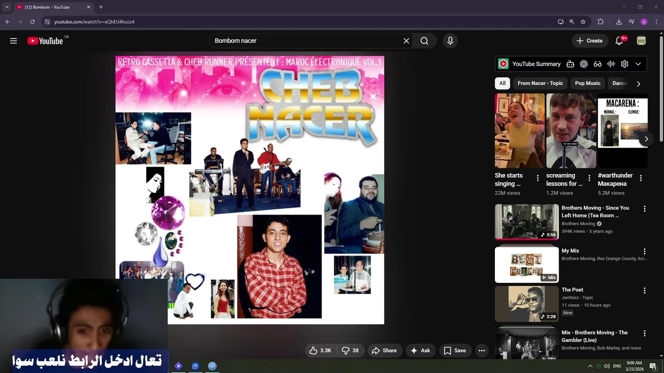
Task: Open the Macarena #warthunder short
Action: click(622, 131)
